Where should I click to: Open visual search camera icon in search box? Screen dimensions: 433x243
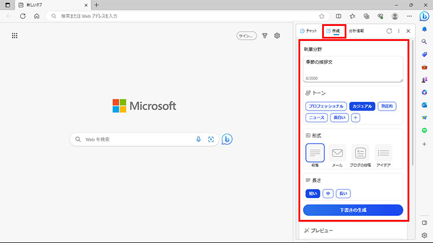211,139
